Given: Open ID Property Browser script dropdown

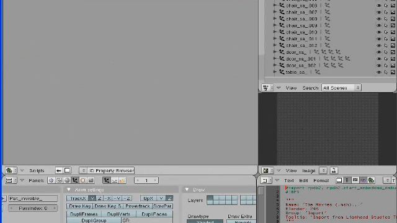Looking at the screenshot, I should click(x=83, y=171).
